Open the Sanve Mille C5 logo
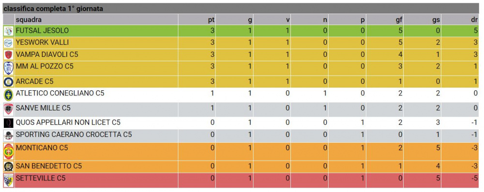Viewport: 484px width, 192px height. [9, 109]
